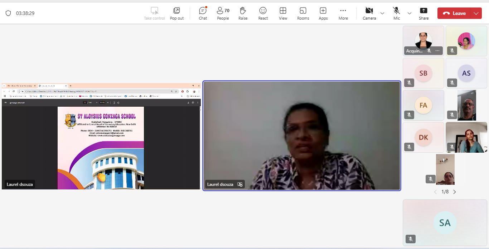Select the man in dark shirt video tile
The width and height of the screenshot is (489, 249).
467,105
